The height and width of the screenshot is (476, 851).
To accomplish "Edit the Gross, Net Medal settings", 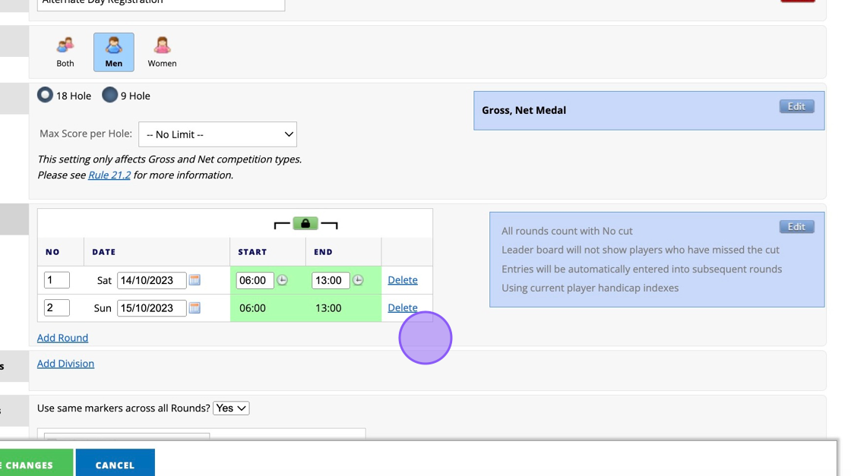I will pyautogui.click(x=797, y=106).
